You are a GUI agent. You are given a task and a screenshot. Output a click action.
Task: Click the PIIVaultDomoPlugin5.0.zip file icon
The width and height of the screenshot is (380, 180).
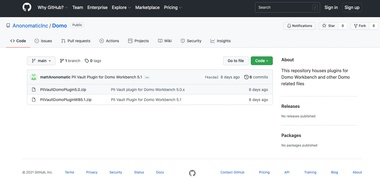pyautogui.click(x=34, y=90)
